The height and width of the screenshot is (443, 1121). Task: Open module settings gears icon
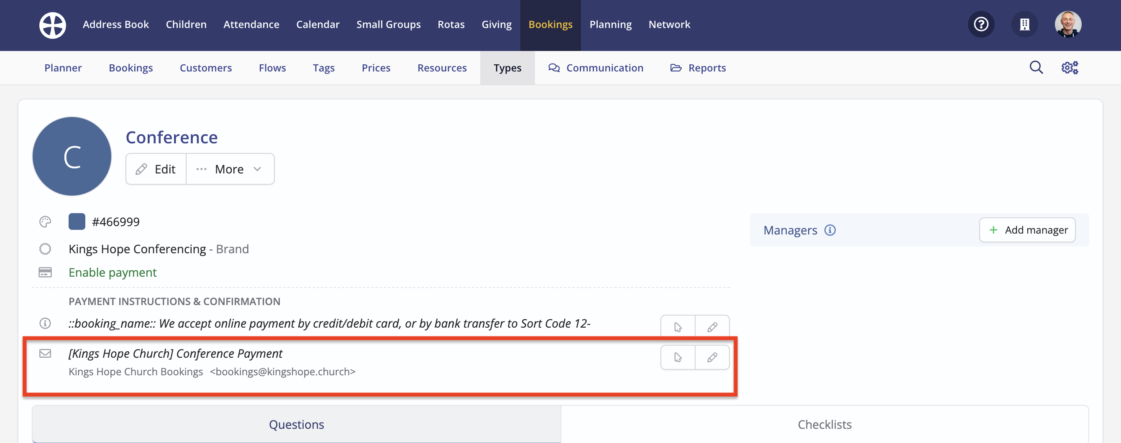click(x=1070, y=67)
